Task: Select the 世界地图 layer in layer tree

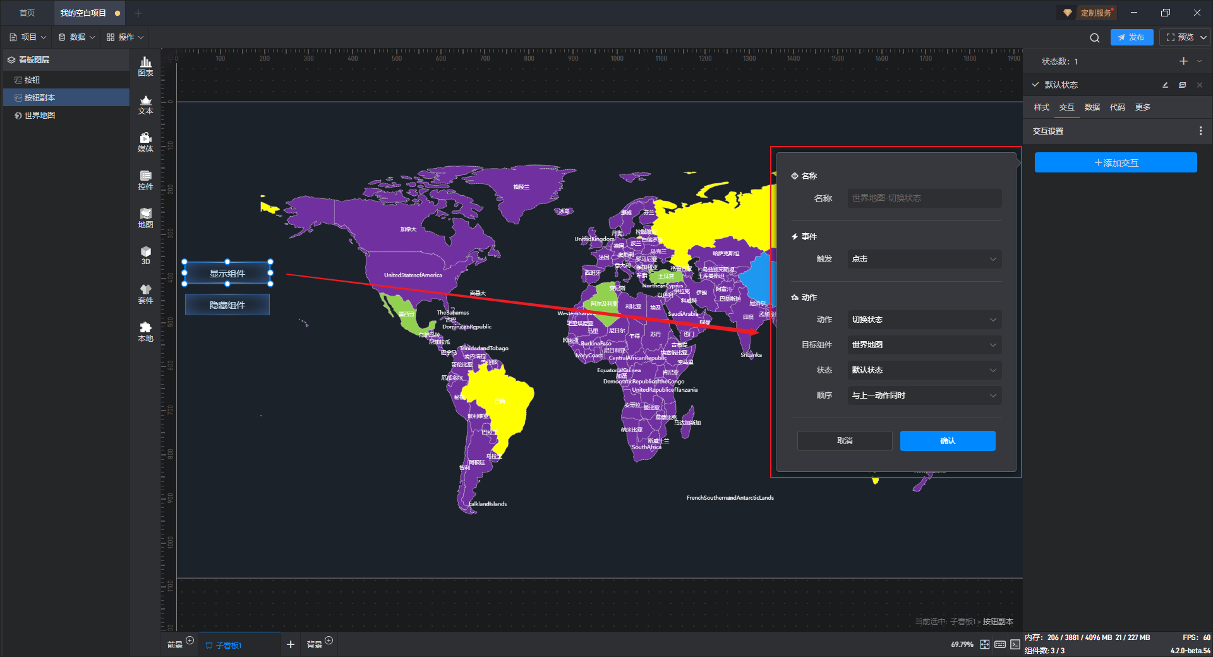Action: click(x=40, y=116)
